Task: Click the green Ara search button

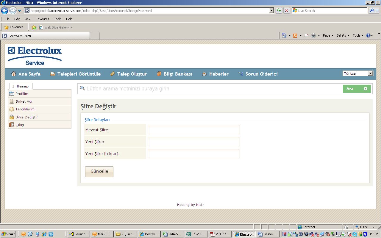Action: pos(357,89)
